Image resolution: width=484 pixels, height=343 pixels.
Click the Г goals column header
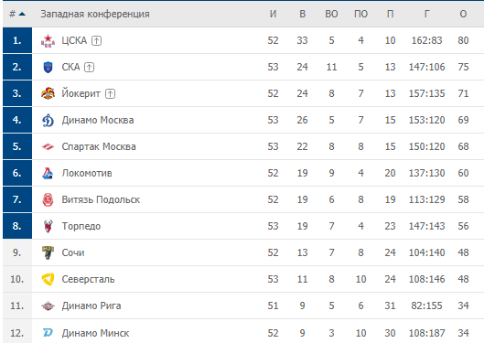pos(426,14)
